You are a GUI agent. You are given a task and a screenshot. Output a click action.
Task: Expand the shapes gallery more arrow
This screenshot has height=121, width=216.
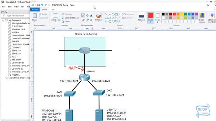[x=119, y=21]
